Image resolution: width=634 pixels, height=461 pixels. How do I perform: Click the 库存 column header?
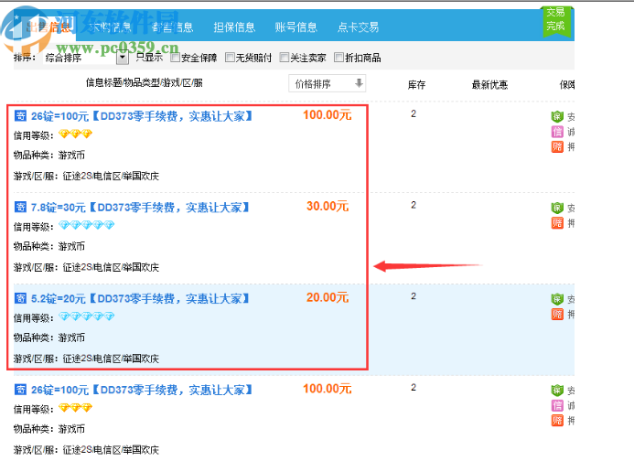416,84
